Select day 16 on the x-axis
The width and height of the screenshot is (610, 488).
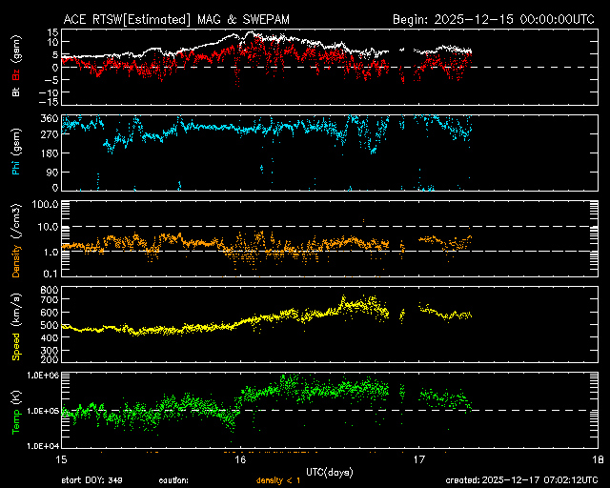point(240,459)
